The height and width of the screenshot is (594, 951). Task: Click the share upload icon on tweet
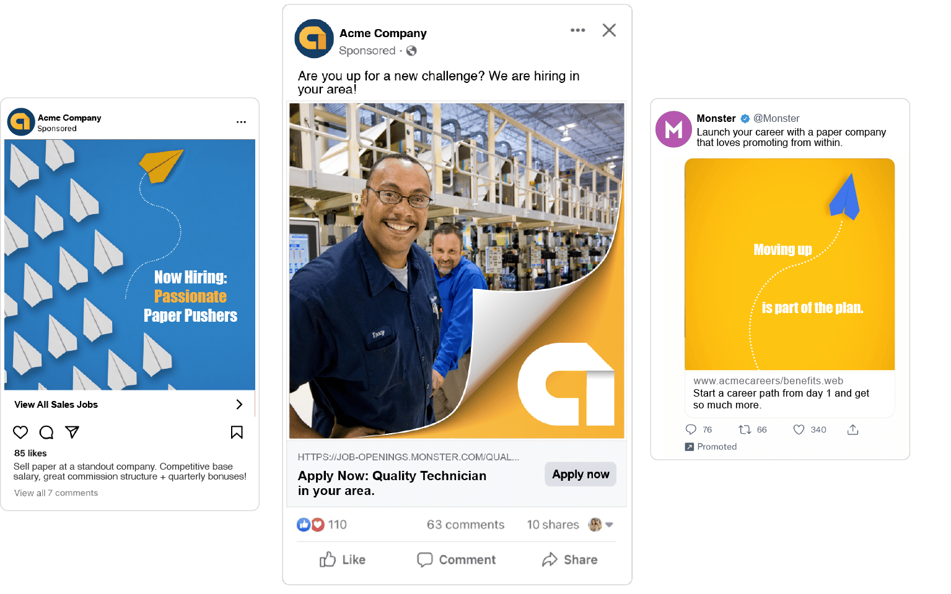(852, 429)
